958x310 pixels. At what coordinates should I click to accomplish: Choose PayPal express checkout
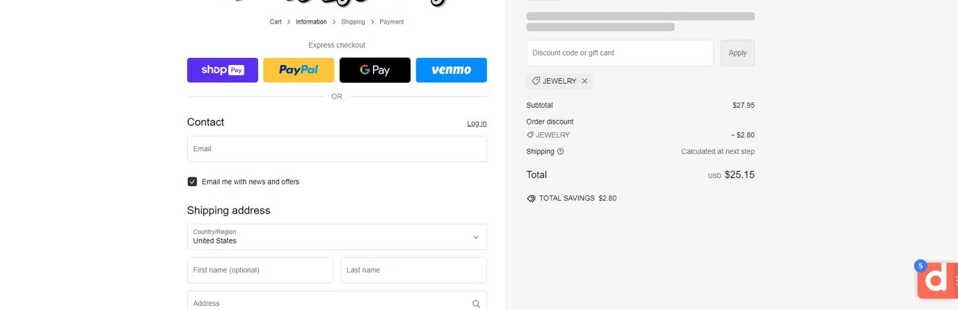click(x=298, y=70)
